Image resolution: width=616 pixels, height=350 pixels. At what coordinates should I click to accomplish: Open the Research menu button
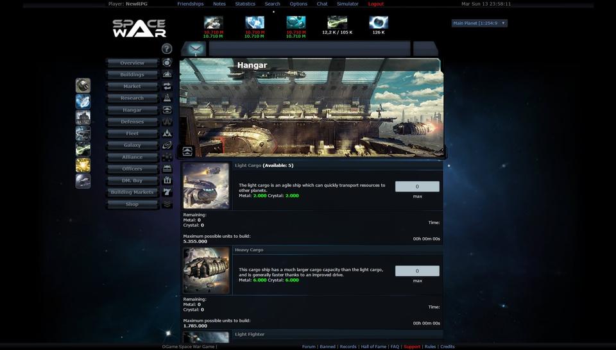point(132,98)
